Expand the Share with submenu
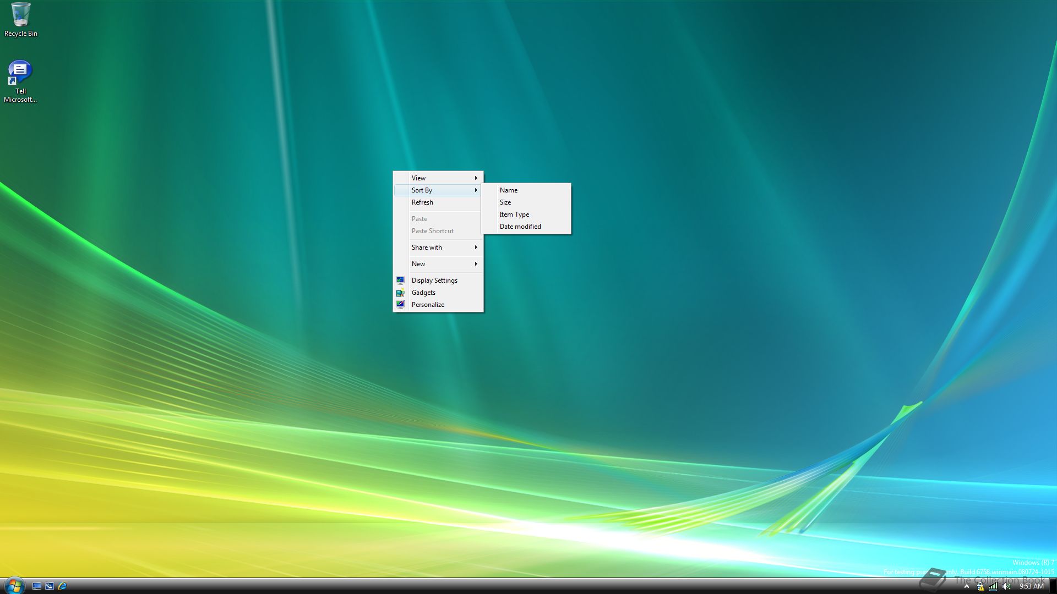The width and height of the screenshot is (1057, 594). 438,248
